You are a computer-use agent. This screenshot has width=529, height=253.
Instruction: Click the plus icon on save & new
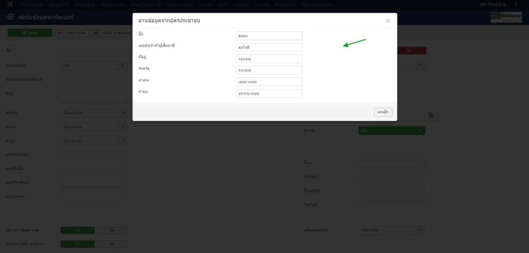[x=96, y=33]
